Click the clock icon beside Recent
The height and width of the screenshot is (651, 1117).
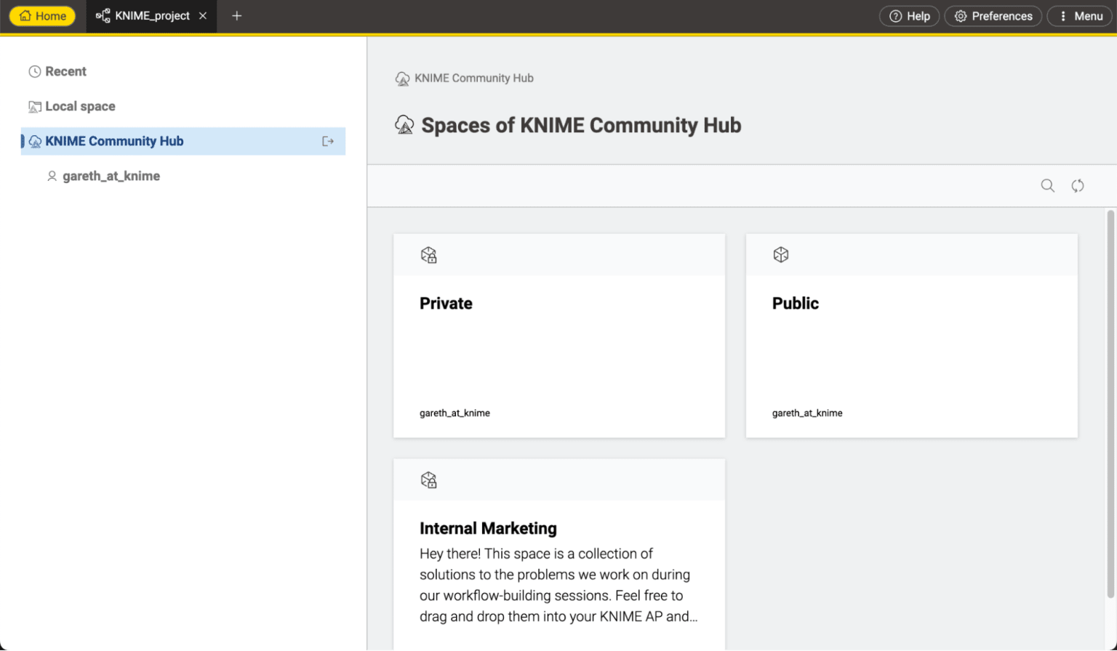coord(35,71)
